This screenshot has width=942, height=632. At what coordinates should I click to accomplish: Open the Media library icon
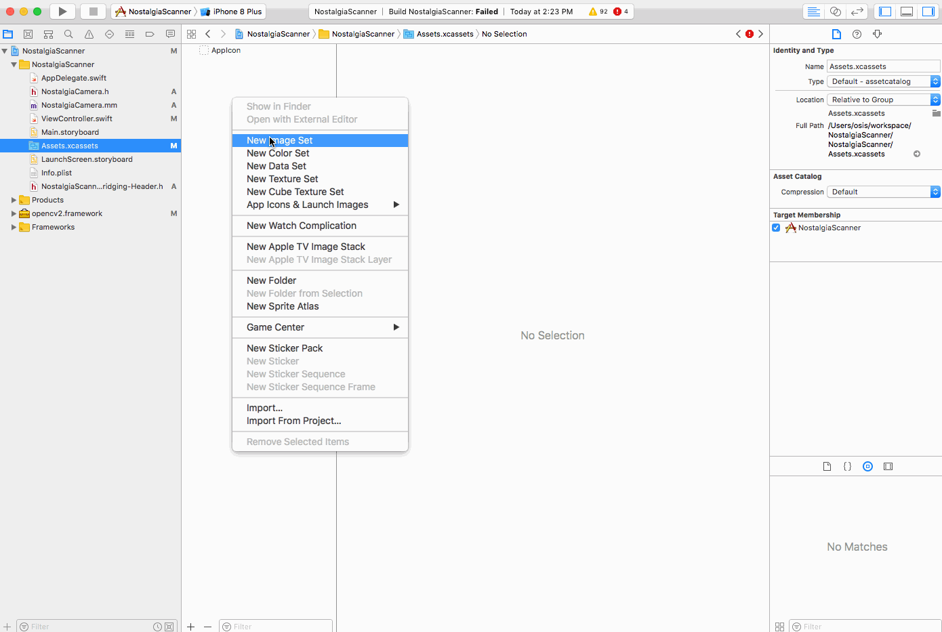click(888, 467)
